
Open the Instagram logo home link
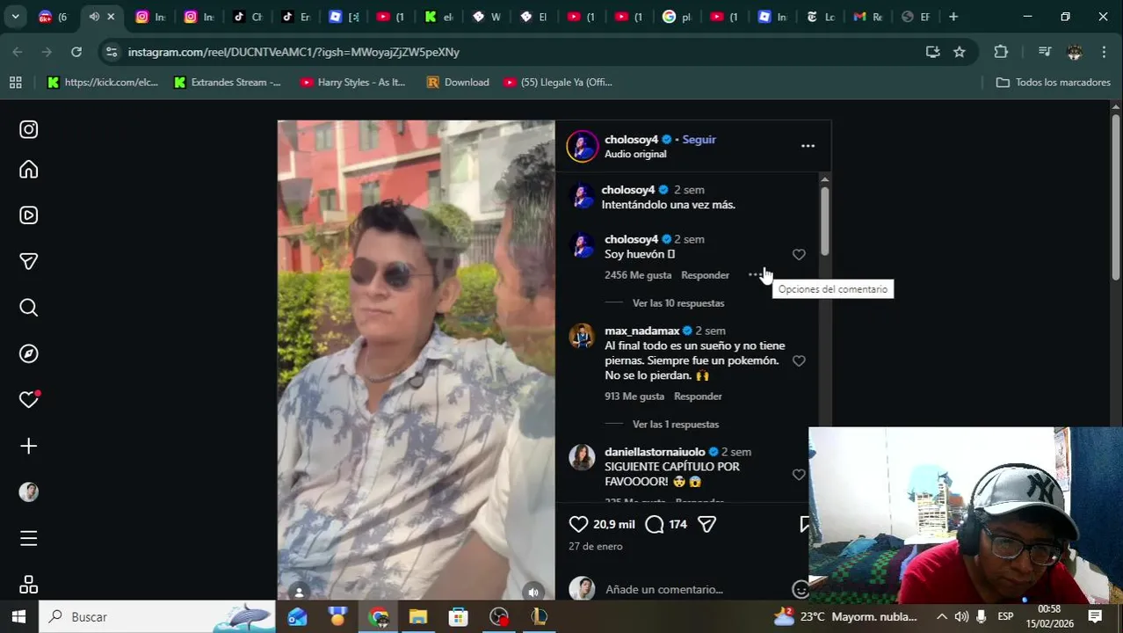point(29,129)
